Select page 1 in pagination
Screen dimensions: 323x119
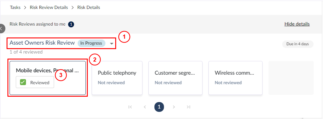click(x=159, y=107)
